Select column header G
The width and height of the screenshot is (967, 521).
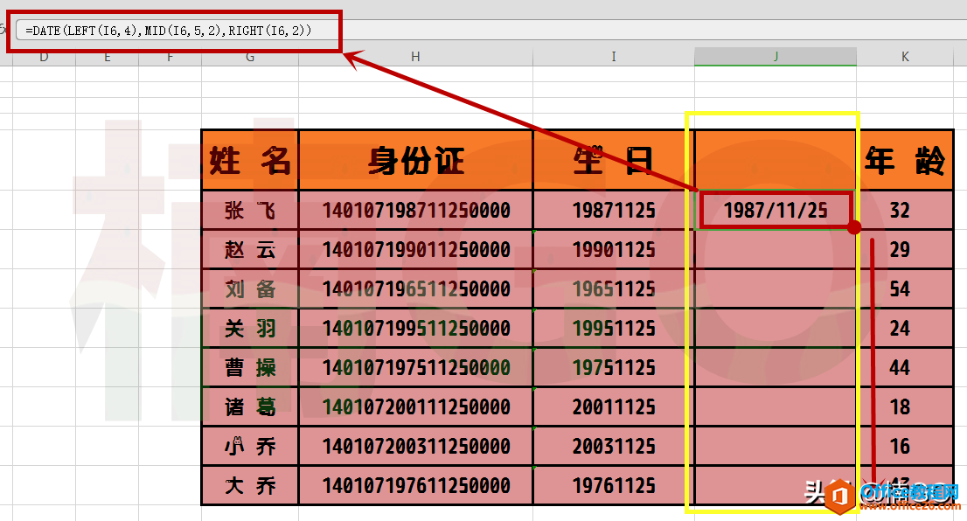click(250, 57)
